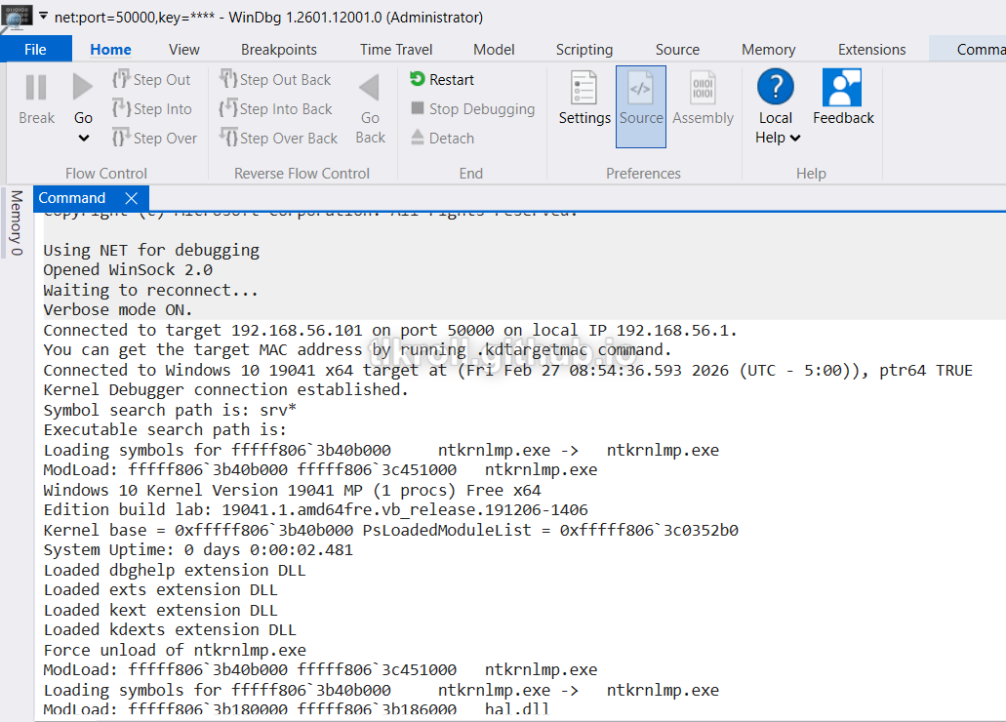
Task: Click the Restart debugging icon
Action: (418, 80)
